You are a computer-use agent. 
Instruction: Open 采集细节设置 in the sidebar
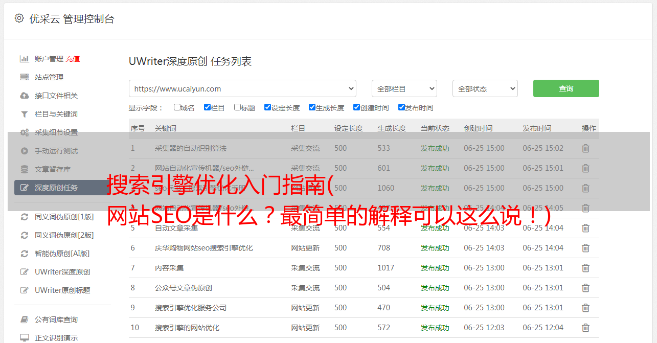point(56,132)
